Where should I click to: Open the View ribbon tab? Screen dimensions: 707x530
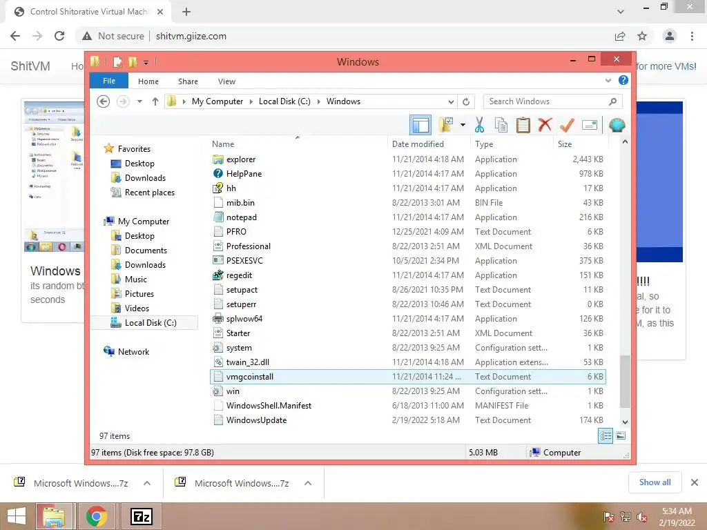pyautogui.click(x=226, y=81)
